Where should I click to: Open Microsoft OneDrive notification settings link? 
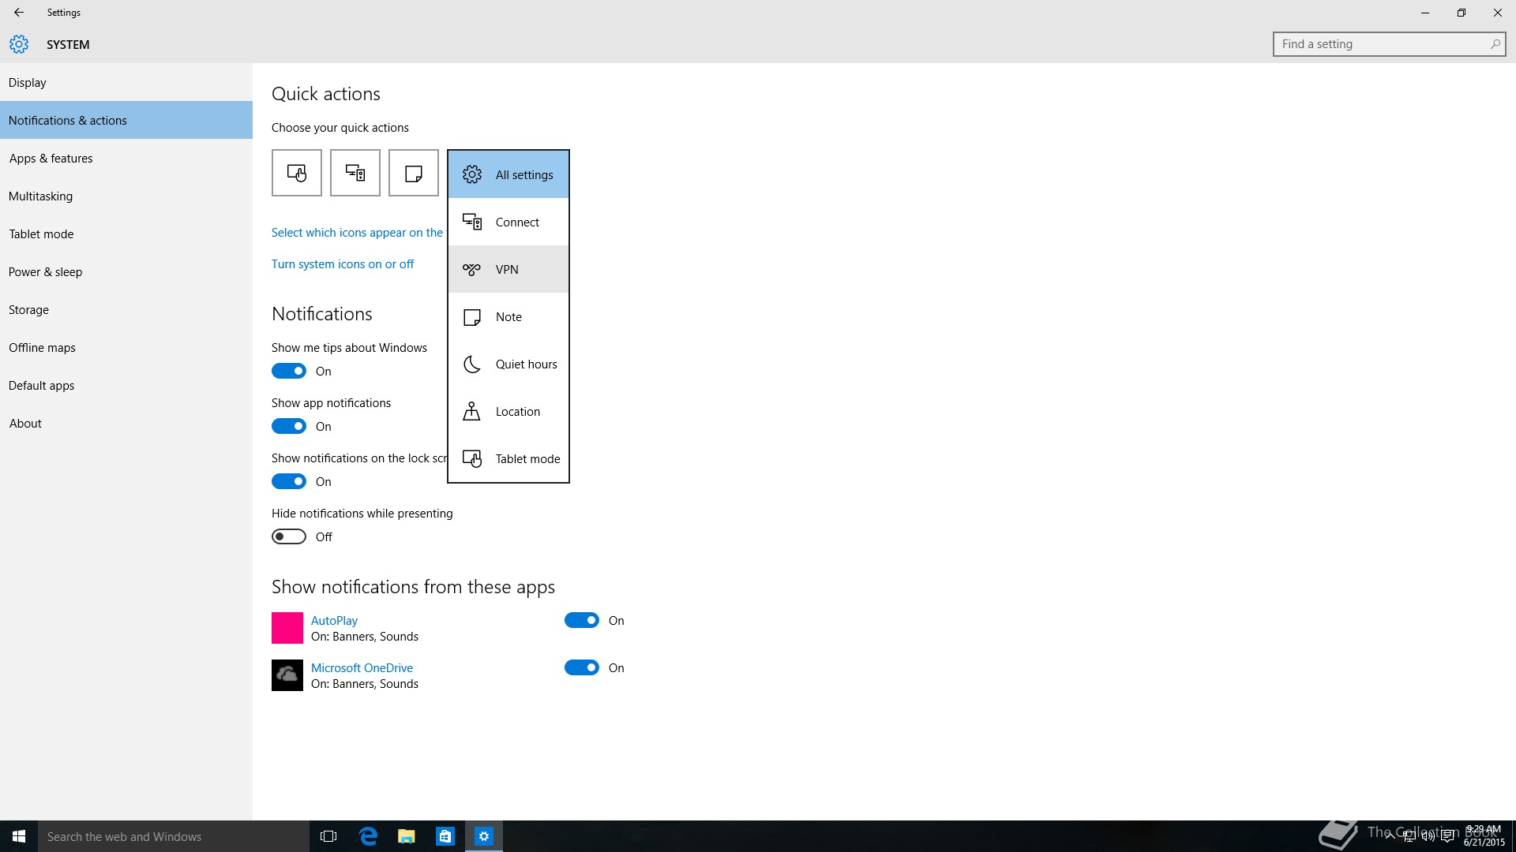tap(362, 668)
